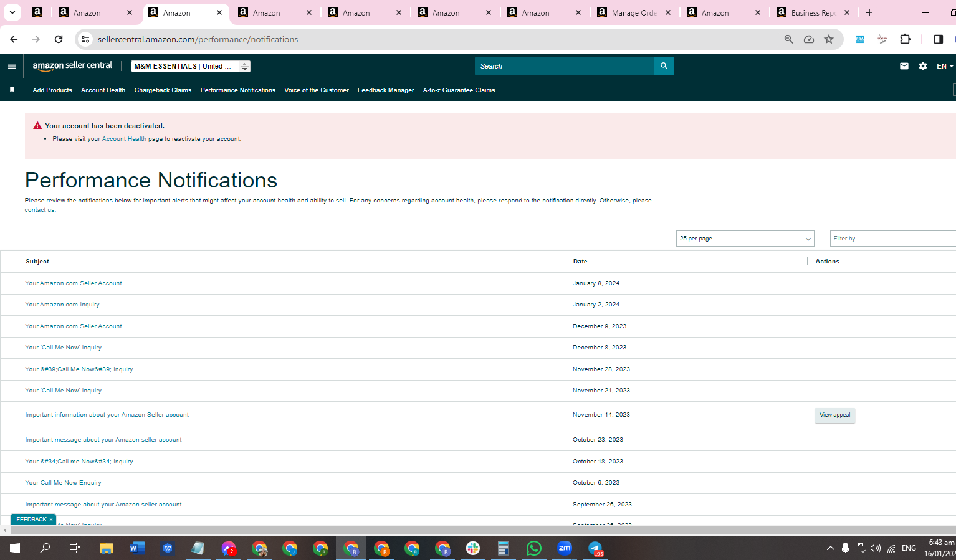This screenshot has width=956, height=560.
Task: Click the FEEDBACK button
Action: pos(31,520)
